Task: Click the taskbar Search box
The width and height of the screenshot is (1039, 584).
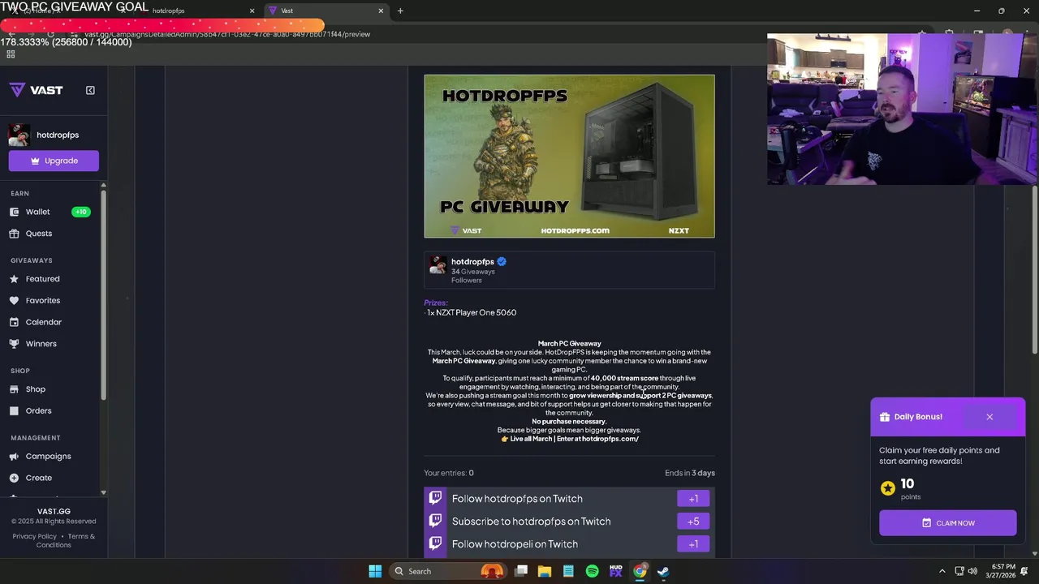Action: pyautogui.click(x=447, y=571)
